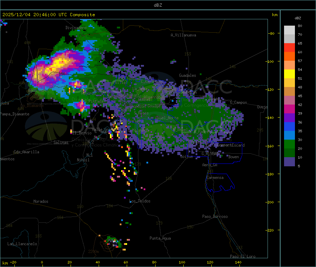
Task: Click the 'Pampa_Diamante' map label
Action: coord(15,114)
